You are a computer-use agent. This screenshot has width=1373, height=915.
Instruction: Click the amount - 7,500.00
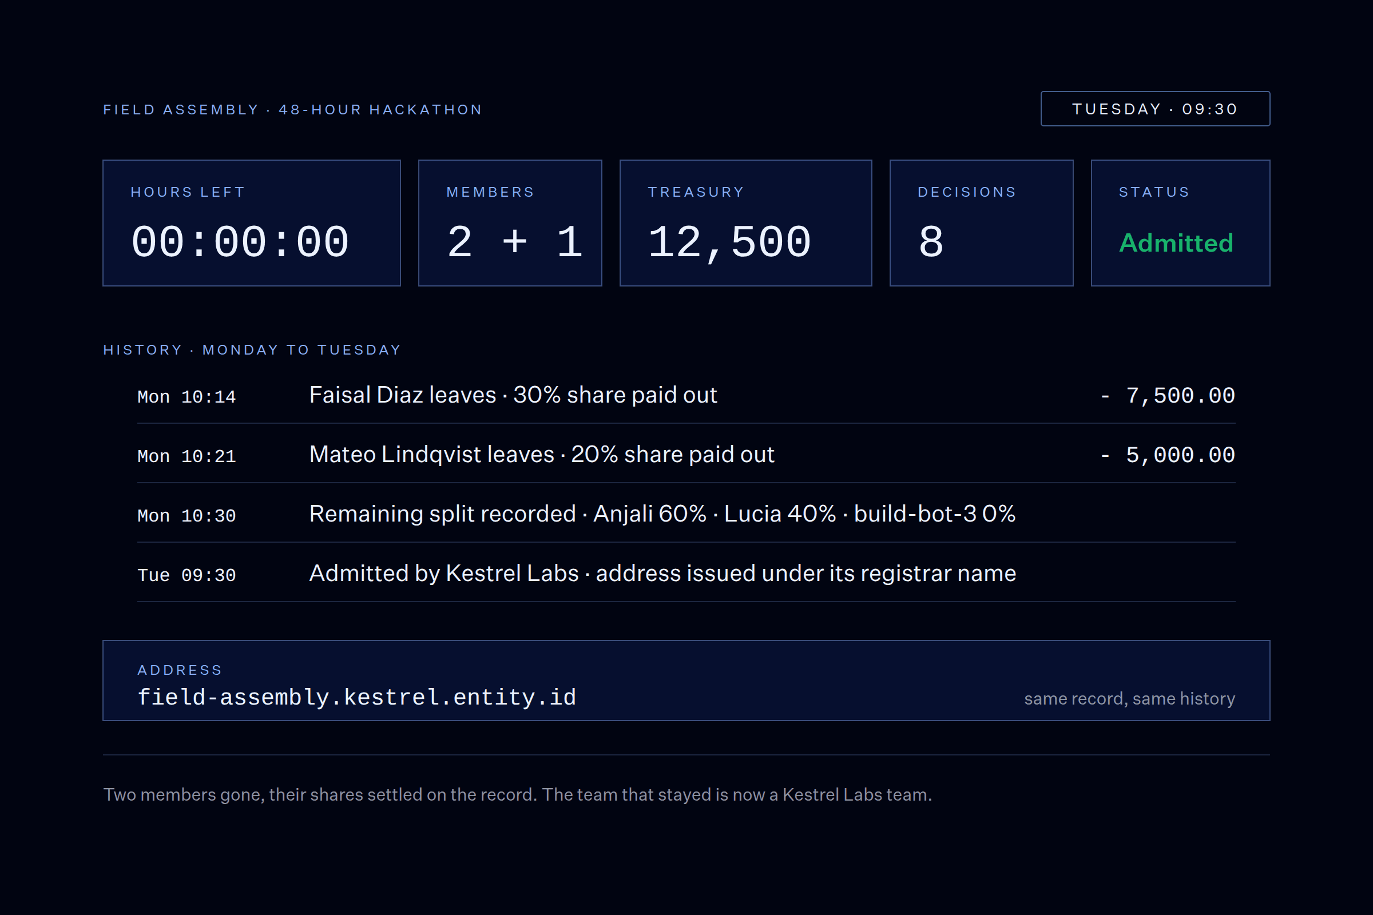[1168, 396]
